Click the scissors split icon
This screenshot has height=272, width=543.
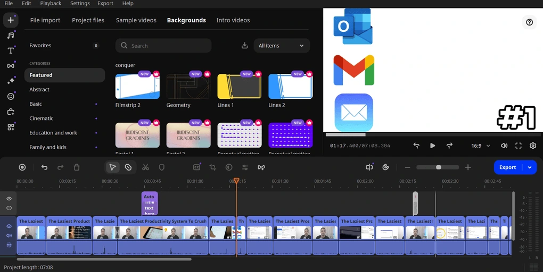click(x=145, y=167)
